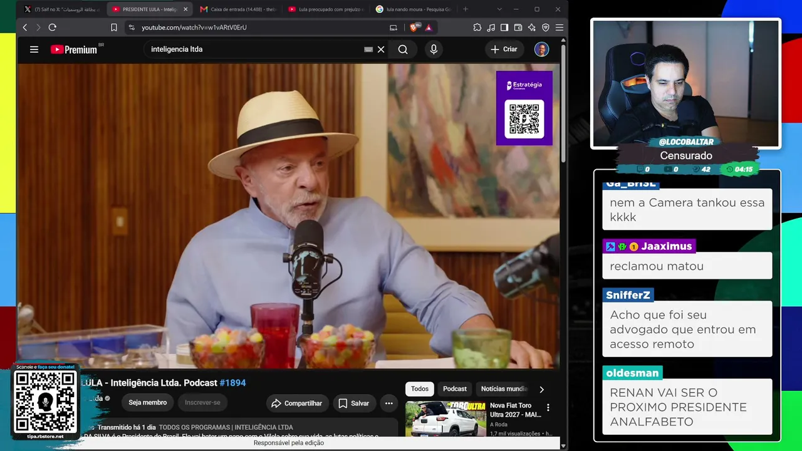The image size is (802, 451).
Task: Click the @LOCOBALTAR handle label
Action: click(x=686, y=142)
